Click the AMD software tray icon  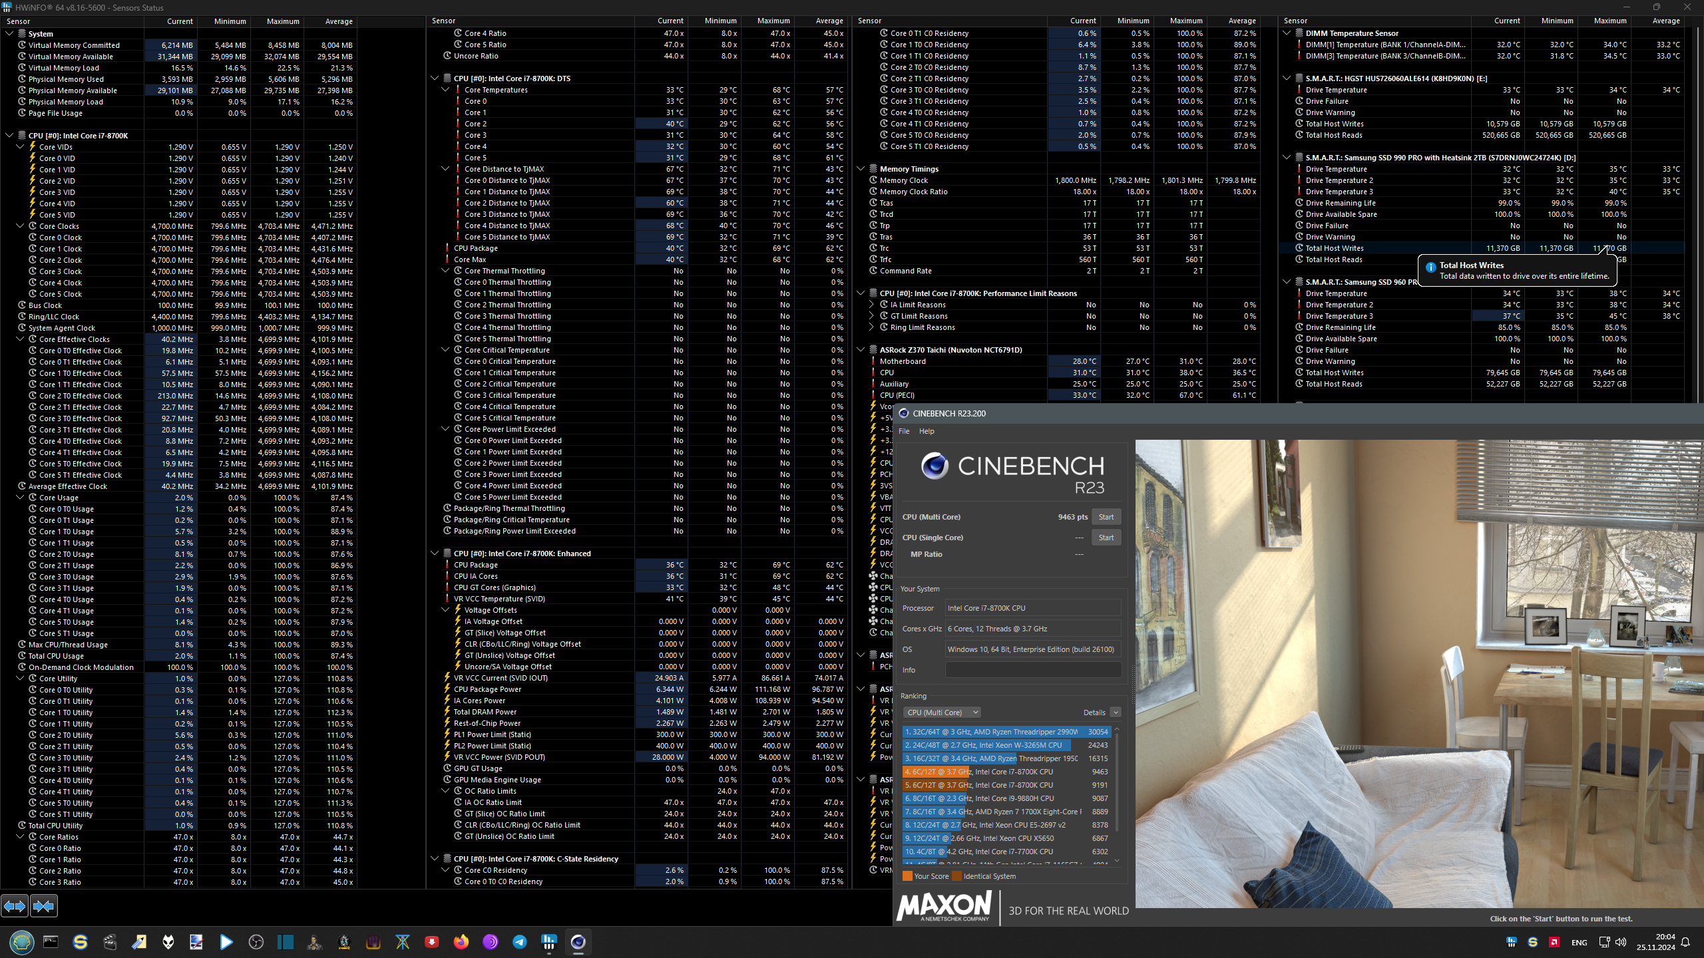click(x=1554, y=942)
